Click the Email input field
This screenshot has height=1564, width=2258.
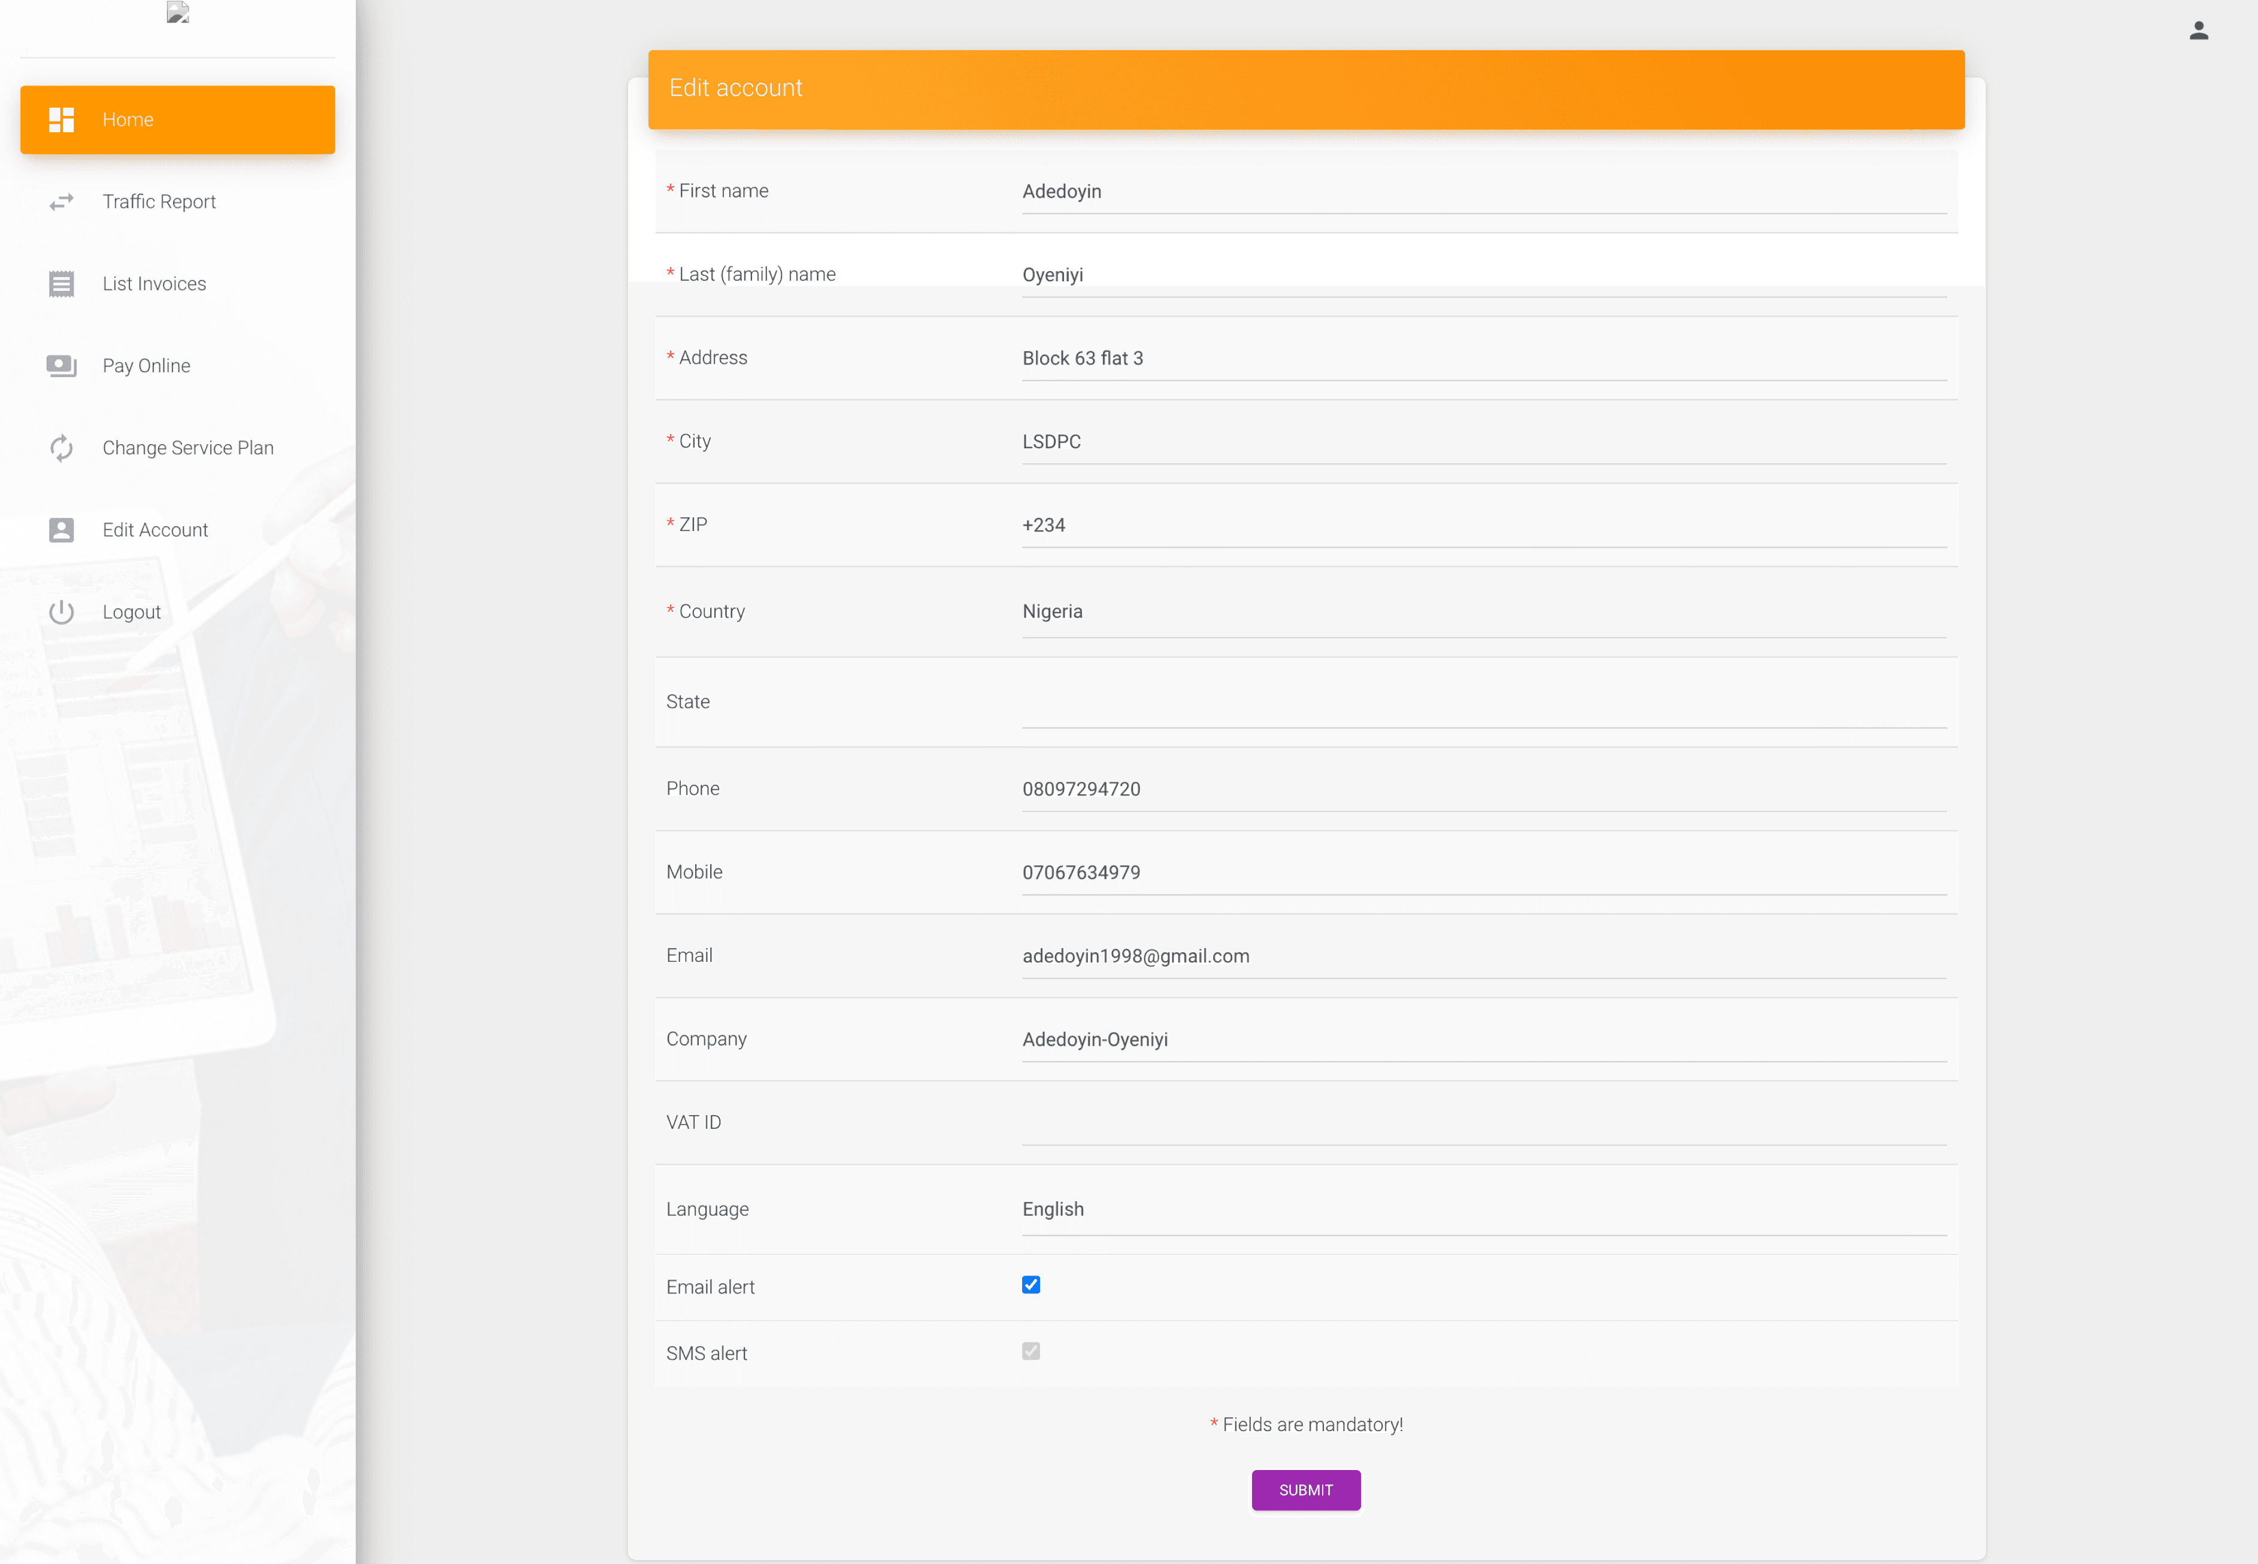1483,956
